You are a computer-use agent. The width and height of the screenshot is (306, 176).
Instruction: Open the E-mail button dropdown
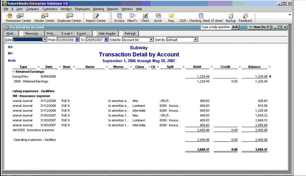[67, 34]
